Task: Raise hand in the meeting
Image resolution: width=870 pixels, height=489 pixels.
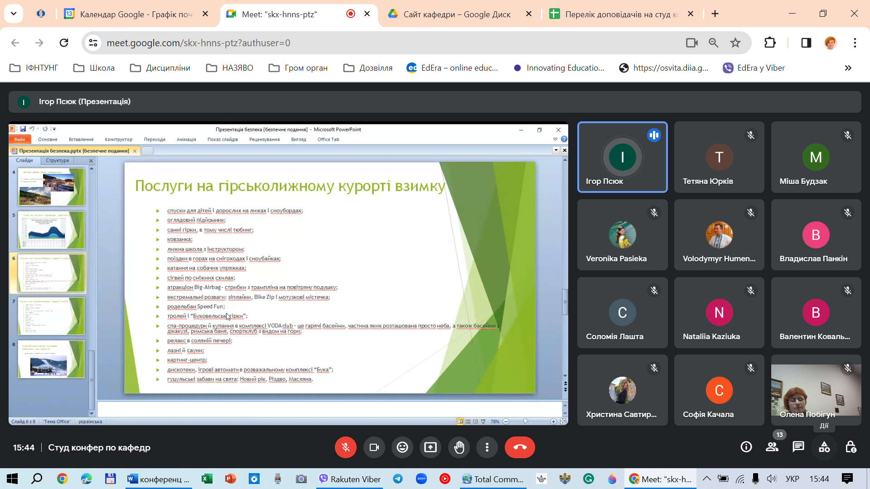Action: click(459, 447)
